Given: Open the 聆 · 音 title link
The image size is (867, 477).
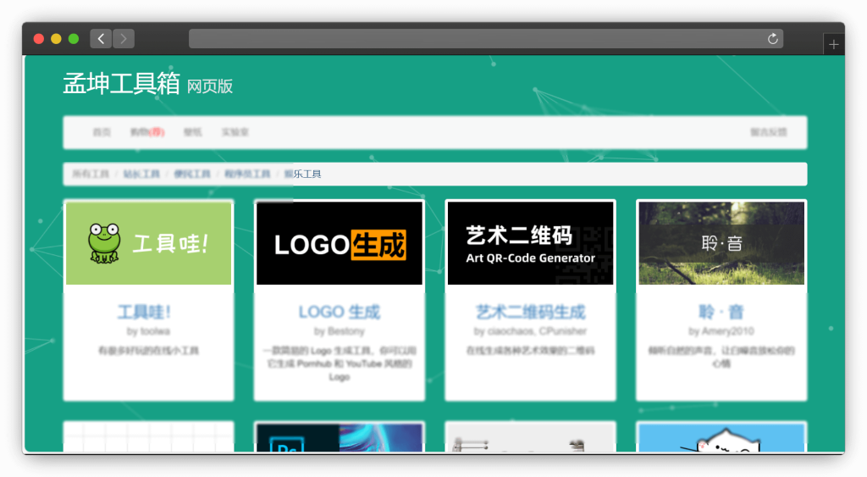Looking at the screenshot, I should 721,312.
